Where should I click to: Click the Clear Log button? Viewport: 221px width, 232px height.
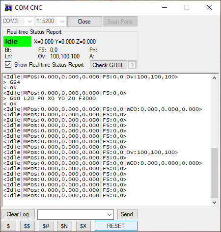click(18, 214)
